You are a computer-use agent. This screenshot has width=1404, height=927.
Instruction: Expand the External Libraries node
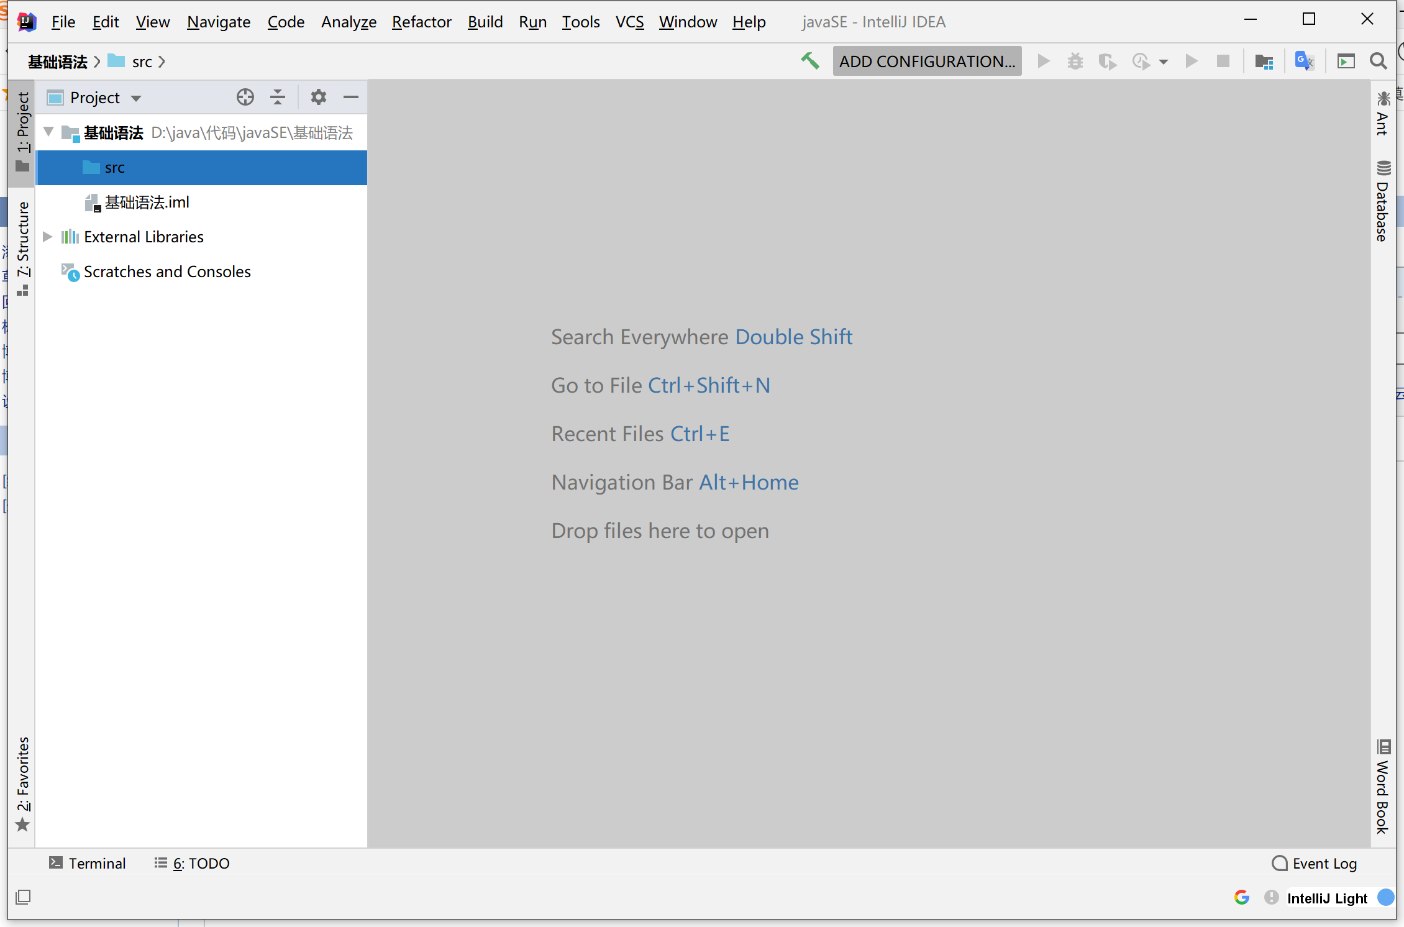pos(47,237)
